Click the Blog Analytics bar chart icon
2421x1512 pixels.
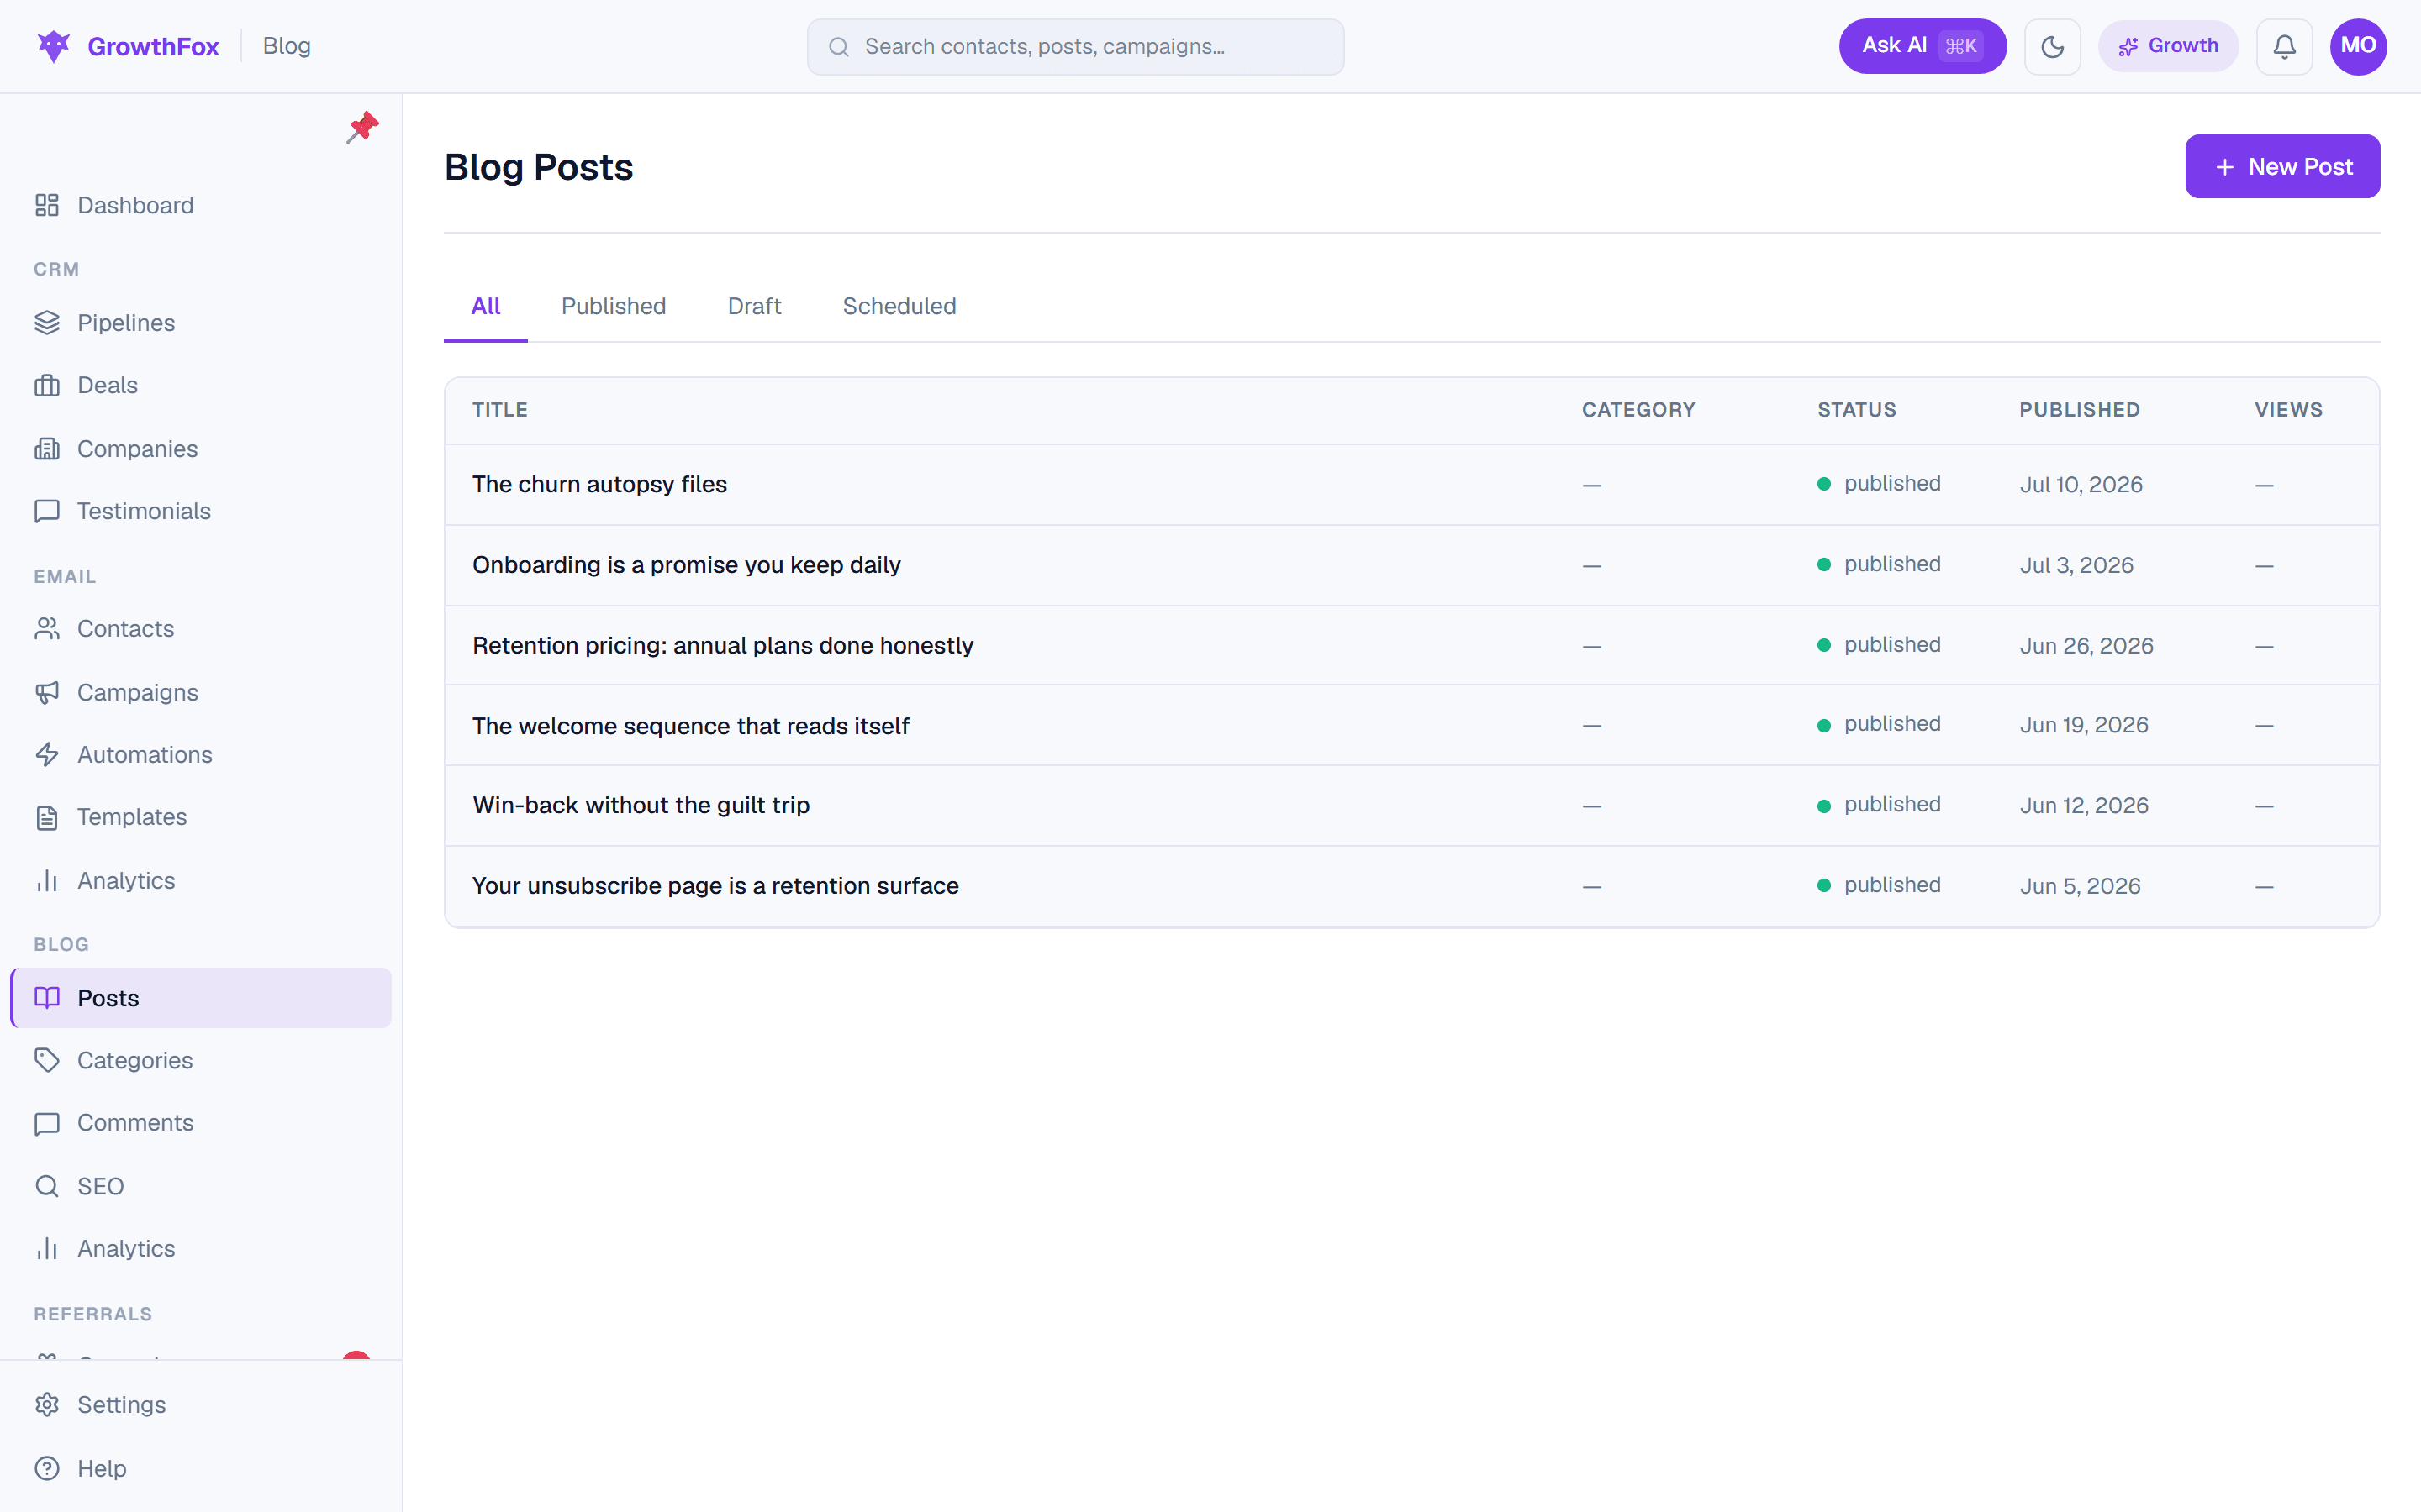pos(47,1249)
